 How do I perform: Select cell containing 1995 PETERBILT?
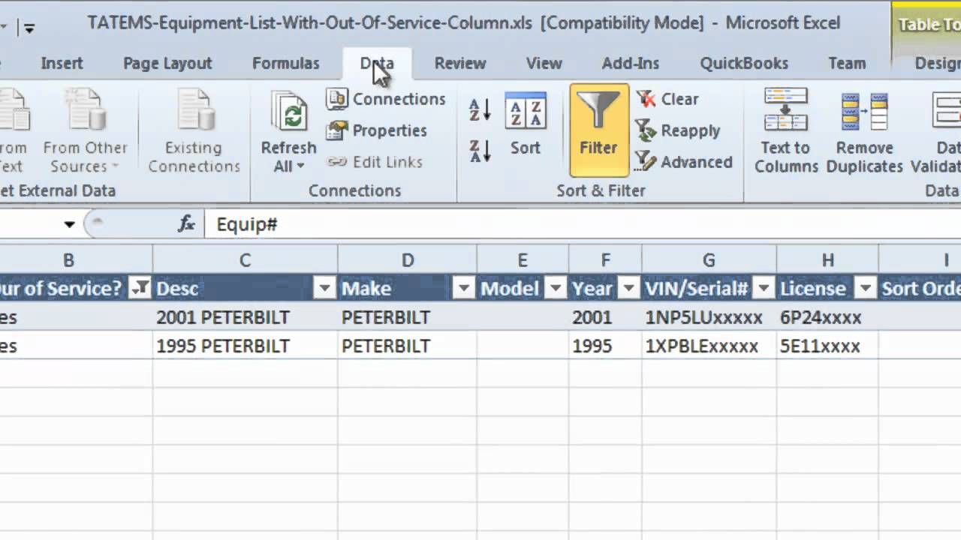click(246, 346)
